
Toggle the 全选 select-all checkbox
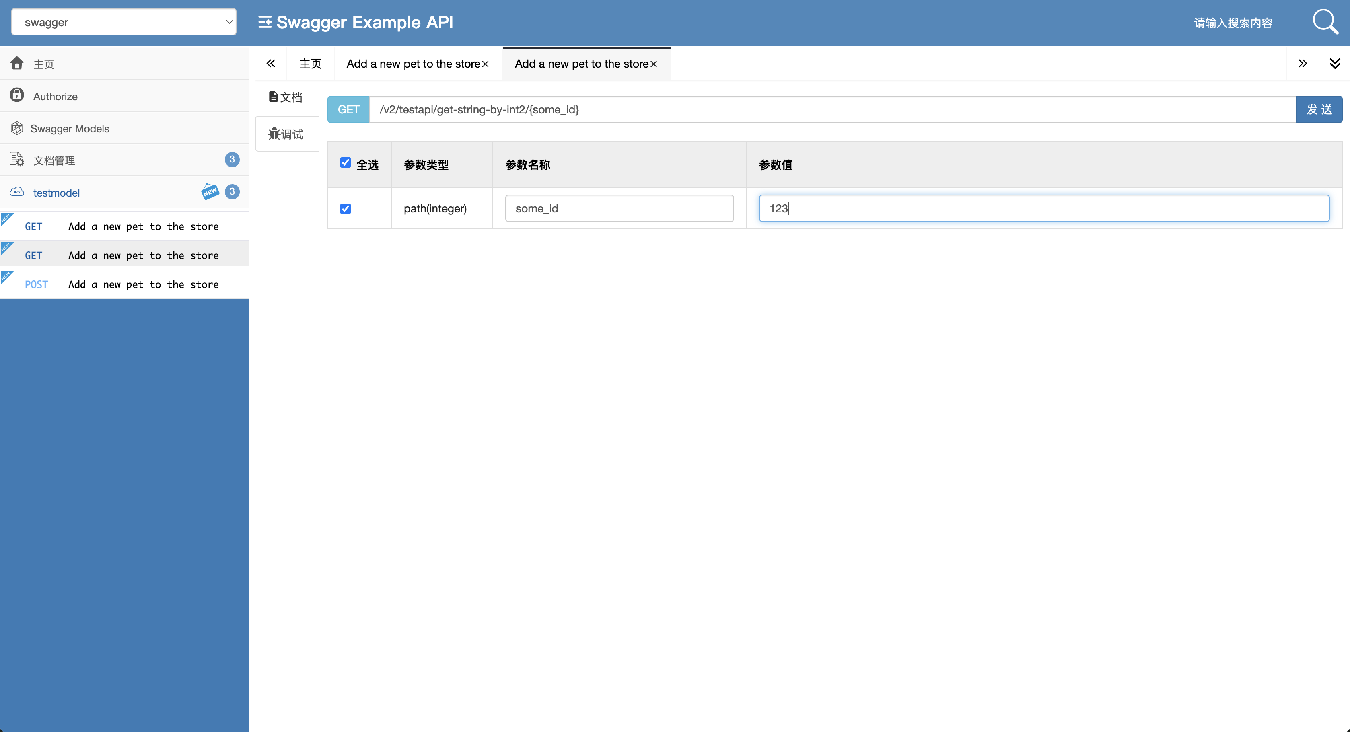pyautogui.click(x=346, y=163)
